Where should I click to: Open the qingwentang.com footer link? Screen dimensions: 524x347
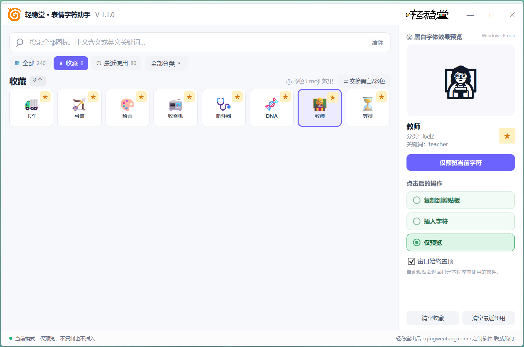(446, 338)
